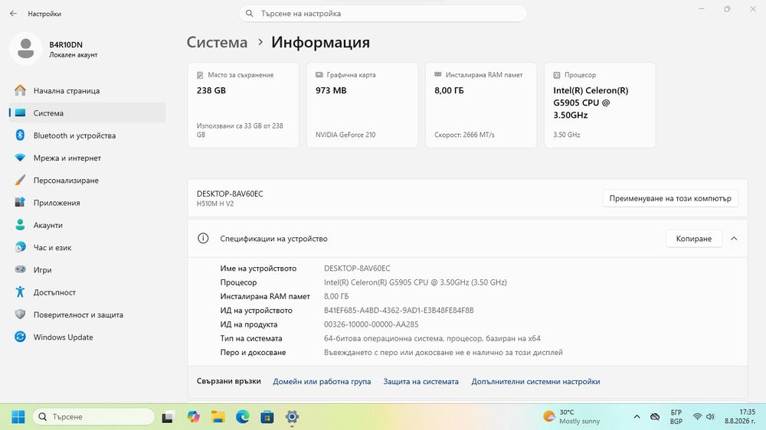The width and height of the screenshot is (766, 430).
Task: Open Домейн или работна група link
Action: [x=322, y=382]
